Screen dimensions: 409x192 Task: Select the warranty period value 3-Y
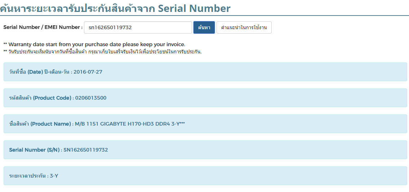(x=54, y=176)
